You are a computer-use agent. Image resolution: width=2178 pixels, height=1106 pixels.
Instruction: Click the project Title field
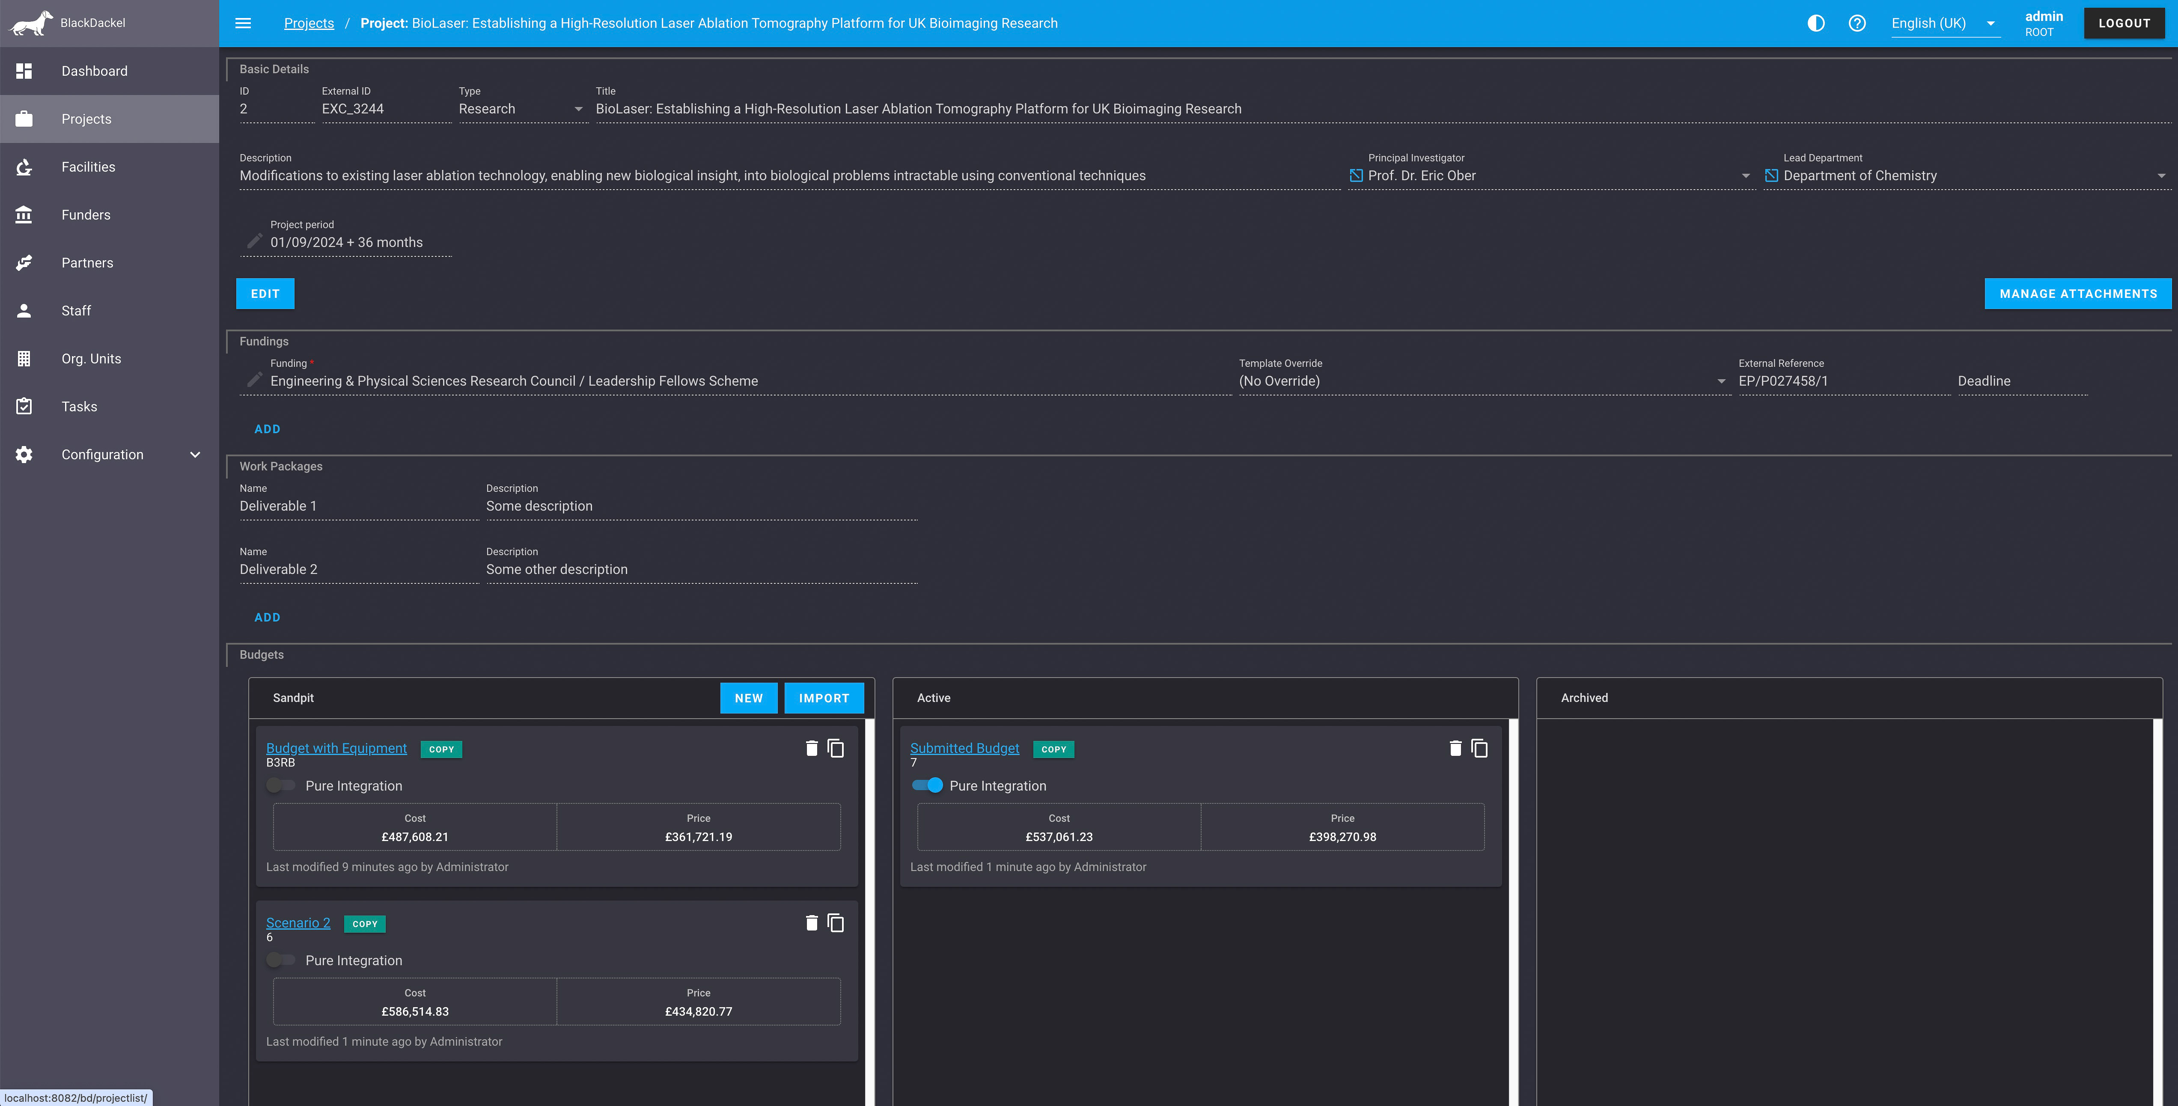(1383, 109)
